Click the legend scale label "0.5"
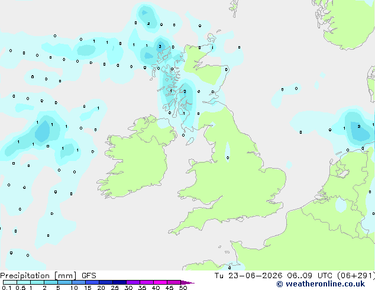Screen dimensions: 375x290 tap(20, 288)
